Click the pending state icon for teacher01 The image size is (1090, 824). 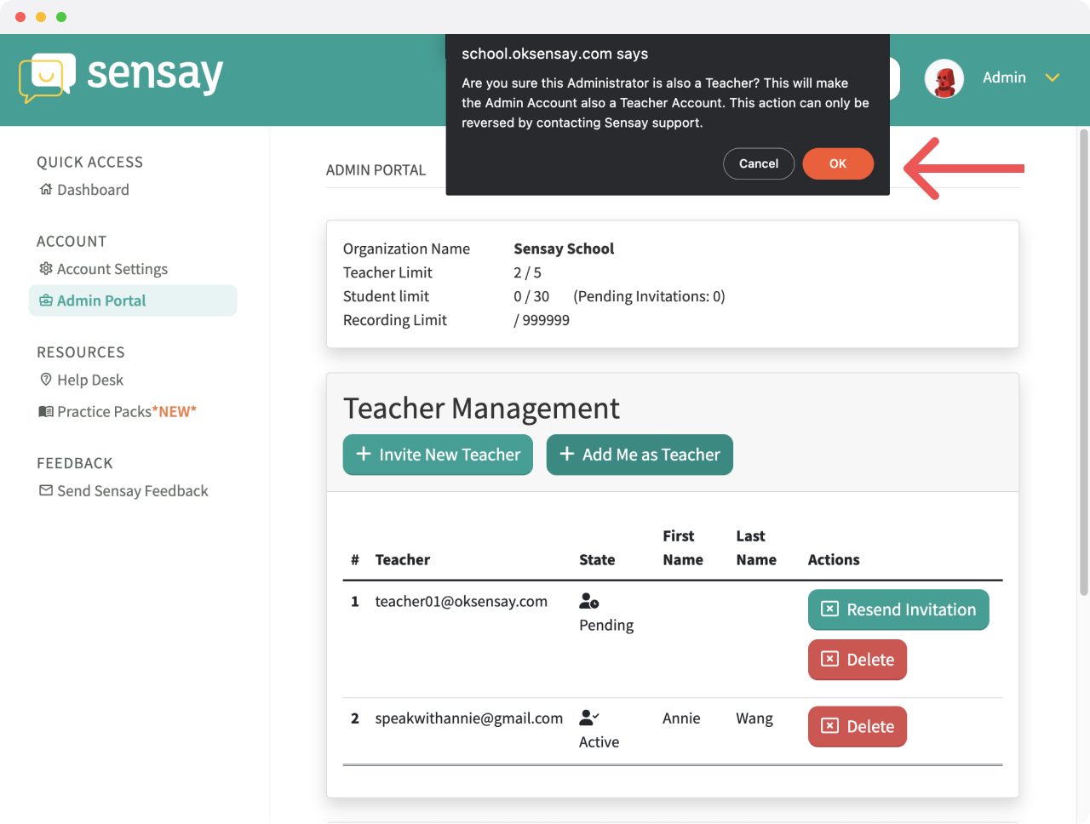(588, 601)
